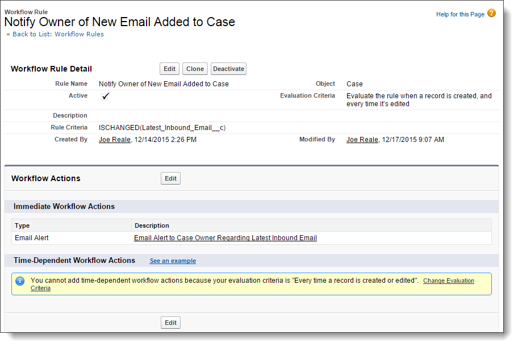Click the blue info icon in warning banner
Screen dimensions: 518x347
20,281
